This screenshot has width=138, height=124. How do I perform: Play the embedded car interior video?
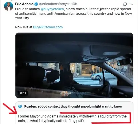point(74,65)
